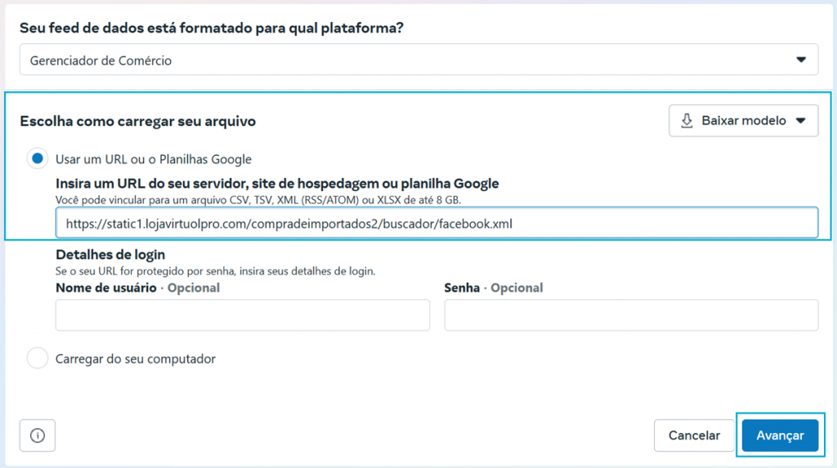This screenshot has height=468, width=837.
Task: Select the Carregar do seu computador radio
Action: [38, 358]
